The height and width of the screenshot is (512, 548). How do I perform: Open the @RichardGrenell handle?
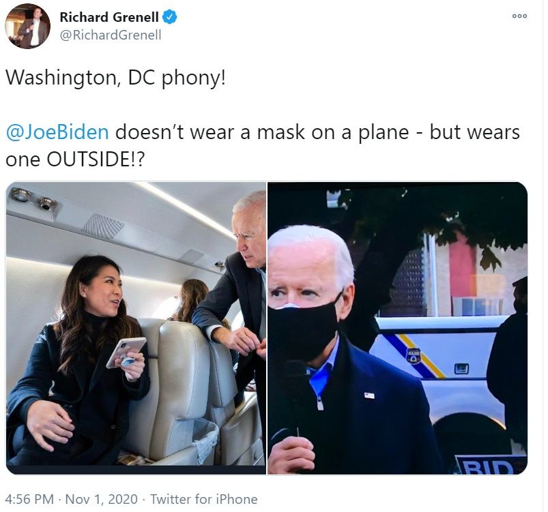click(x=111, y=35)
